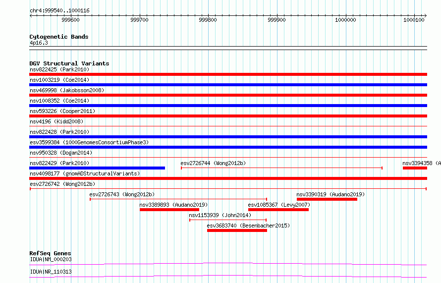Click the 1000000 ruler position
The height and width of the screenshot is (283, 441).
345,20
